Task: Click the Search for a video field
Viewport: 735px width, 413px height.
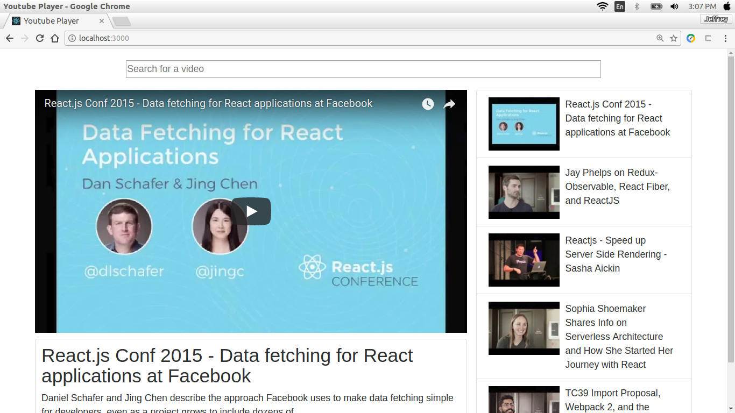Action: click(x=363, y=69)
